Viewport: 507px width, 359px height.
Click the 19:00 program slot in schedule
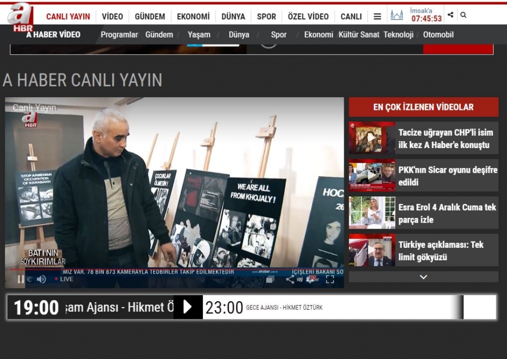[x=91, y=307]
